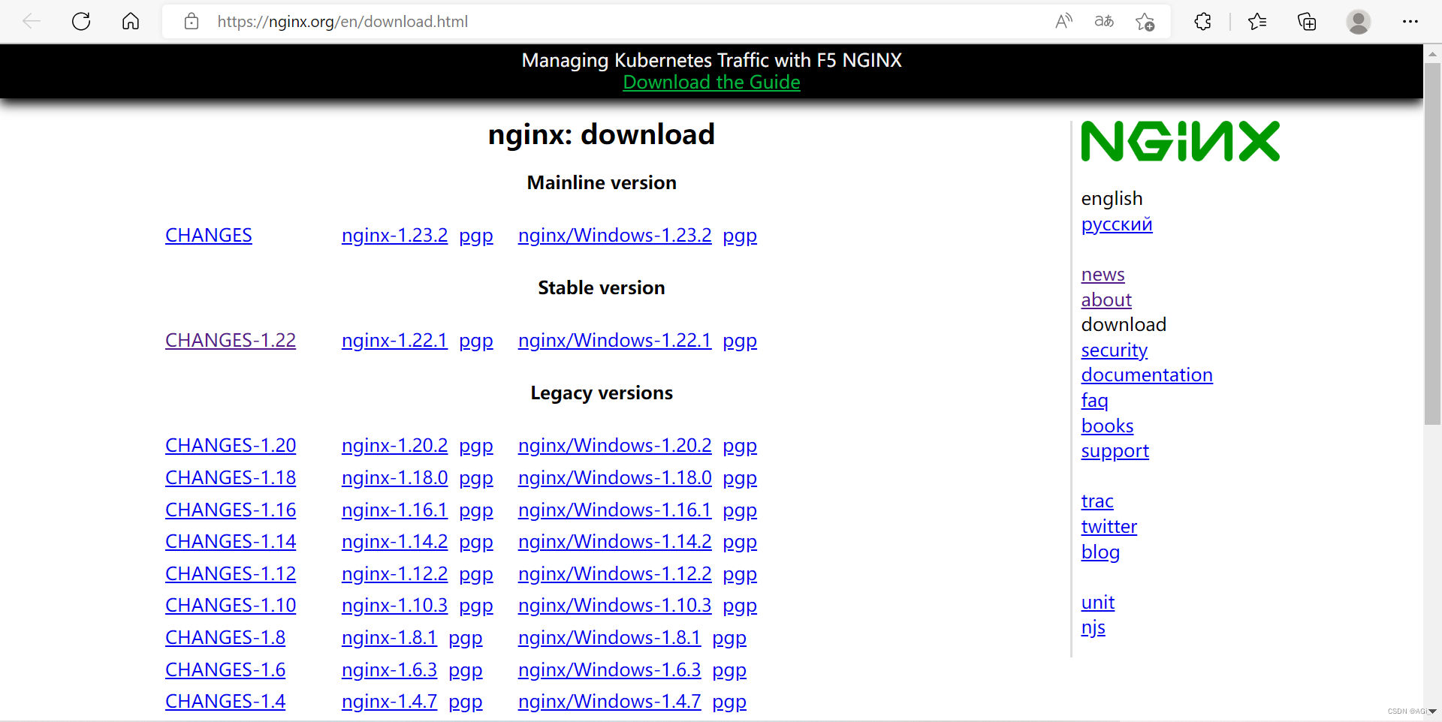Expand the CSDN watermark dropdown
Image resolution: width=1442 pixels, height=722 pixels.
click(1433, 711)
